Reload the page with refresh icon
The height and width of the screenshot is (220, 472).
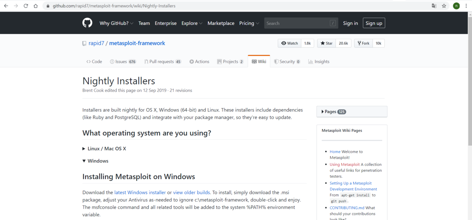26,6
